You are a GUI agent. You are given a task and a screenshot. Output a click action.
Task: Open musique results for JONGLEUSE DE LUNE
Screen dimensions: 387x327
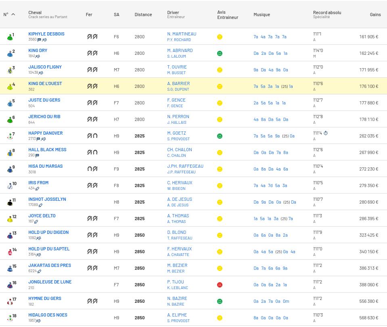(270, 285)
